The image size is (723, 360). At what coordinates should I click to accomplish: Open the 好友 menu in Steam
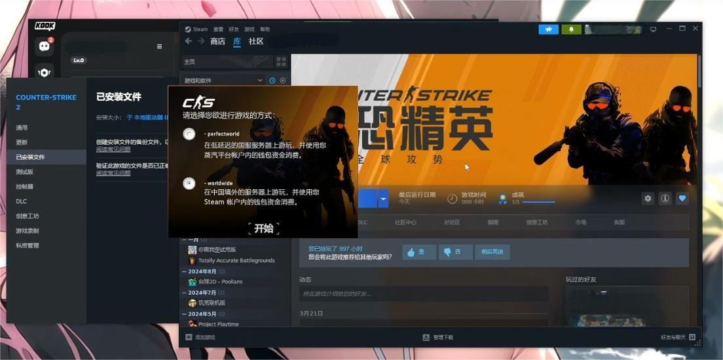click(x=234, y=29)
